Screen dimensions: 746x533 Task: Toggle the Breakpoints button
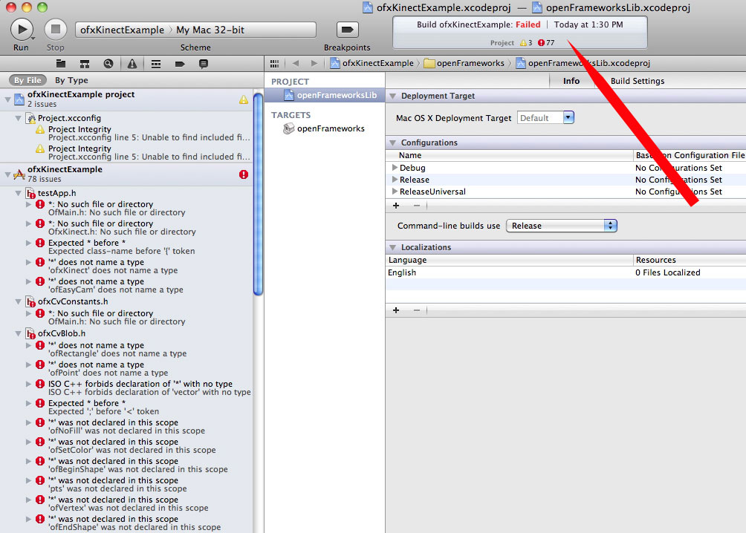pyautogui.click(x=347, y=30)
